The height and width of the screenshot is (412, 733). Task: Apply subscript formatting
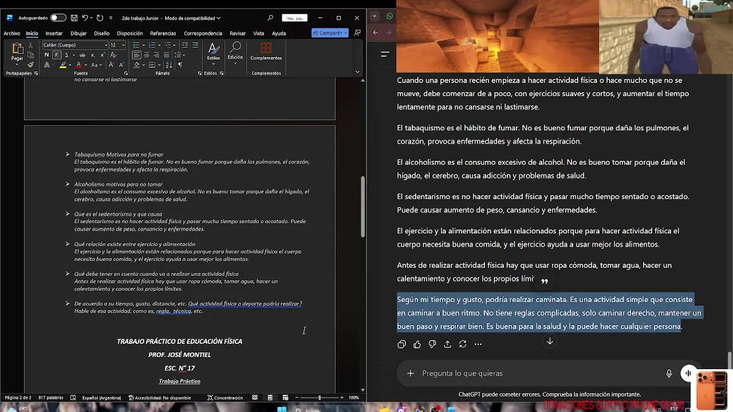93,55
